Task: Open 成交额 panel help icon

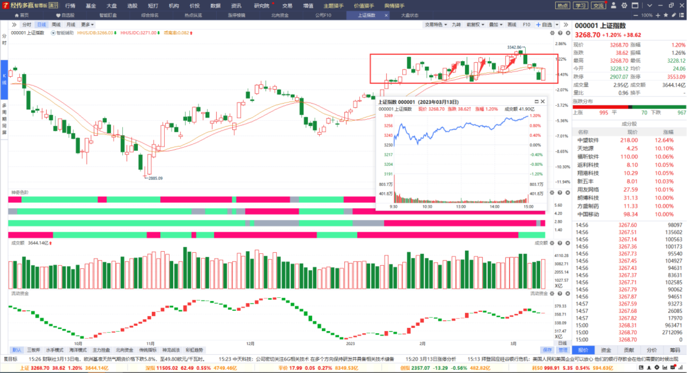Action: 560,243
